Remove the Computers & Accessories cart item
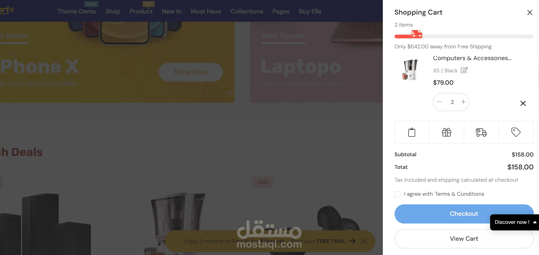Viewport: 539px width, 255px height. point(523,103)
